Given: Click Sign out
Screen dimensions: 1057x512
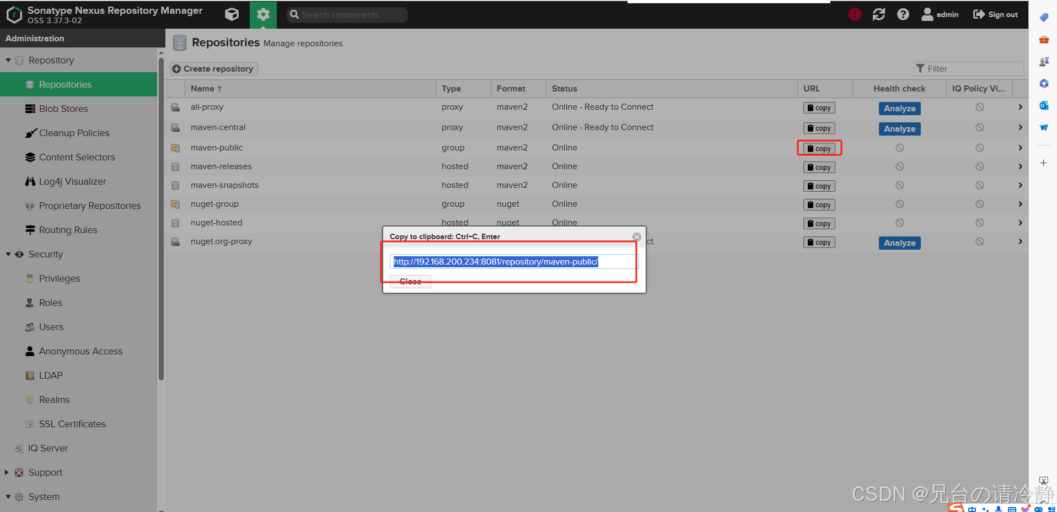Looking at the screenshot, I should coord(996,14).
